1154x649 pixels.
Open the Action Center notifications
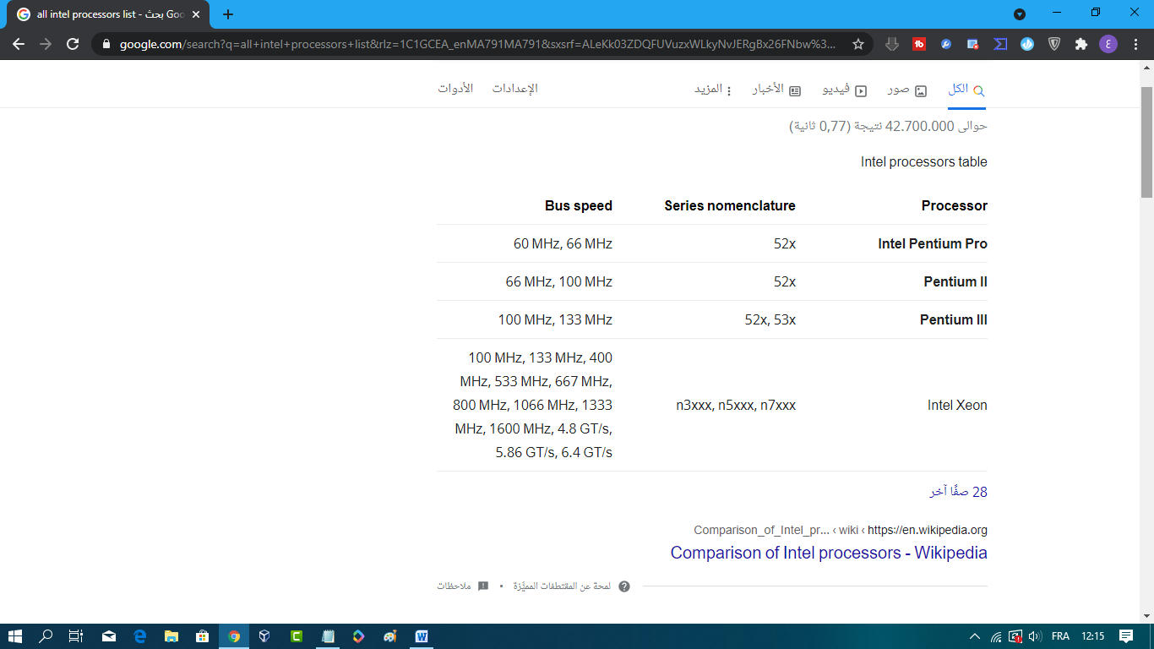point(1126,636)
